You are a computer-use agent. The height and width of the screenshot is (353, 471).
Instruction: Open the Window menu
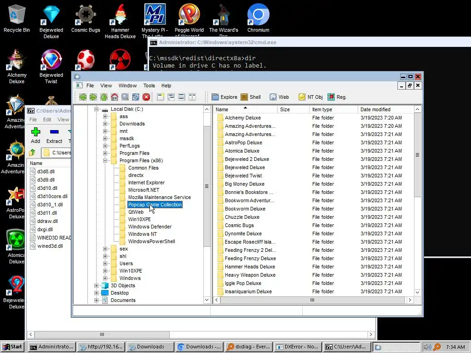127,85
